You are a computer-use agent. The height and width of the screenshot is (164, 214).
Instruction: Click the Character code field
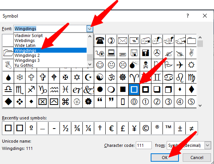click(144, 145)
